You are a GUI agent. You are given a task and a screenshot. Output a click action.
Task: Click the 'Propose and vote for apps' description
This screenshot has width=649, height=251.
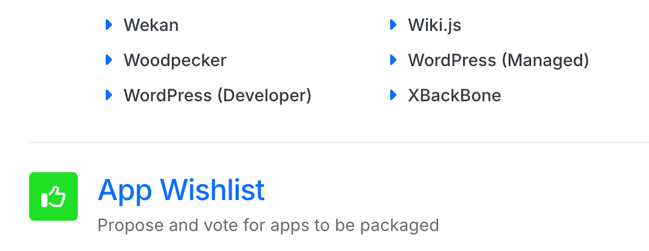(x=268, y=226)
